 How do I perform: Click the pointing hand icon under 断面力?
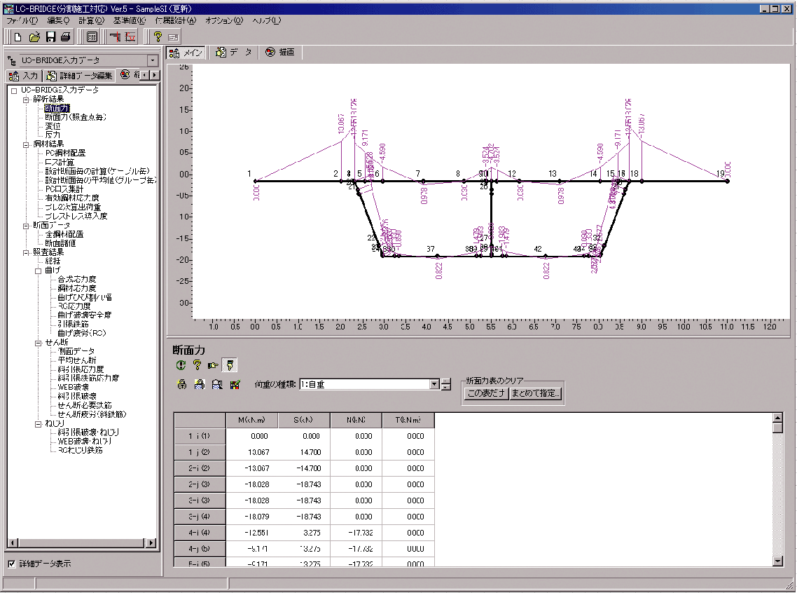tap(212, 364)
